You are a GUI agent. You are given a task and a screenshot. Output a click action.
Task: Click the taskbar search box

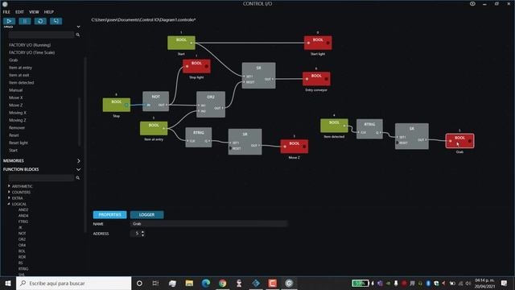pyautogui.click(x=73, y=283)
